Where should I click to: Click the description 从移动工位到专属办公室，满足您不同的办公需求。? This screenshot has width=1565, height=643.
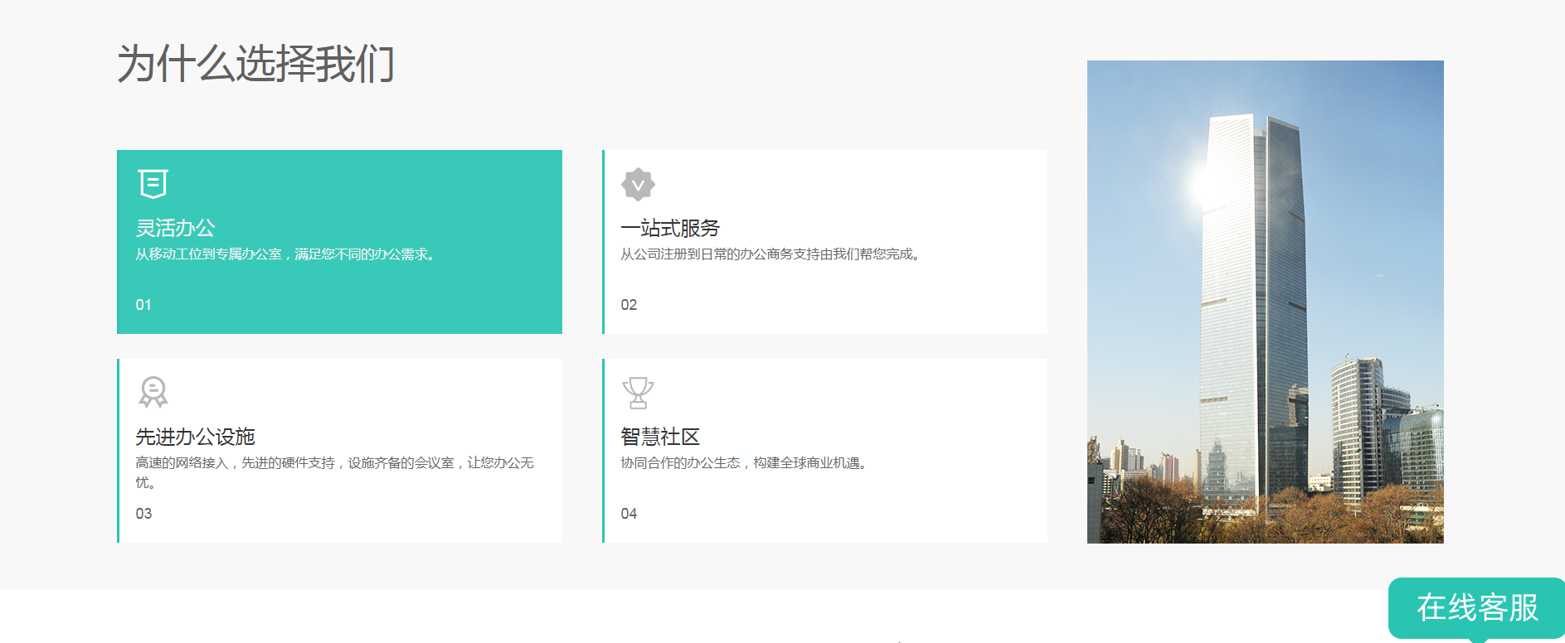287,254
